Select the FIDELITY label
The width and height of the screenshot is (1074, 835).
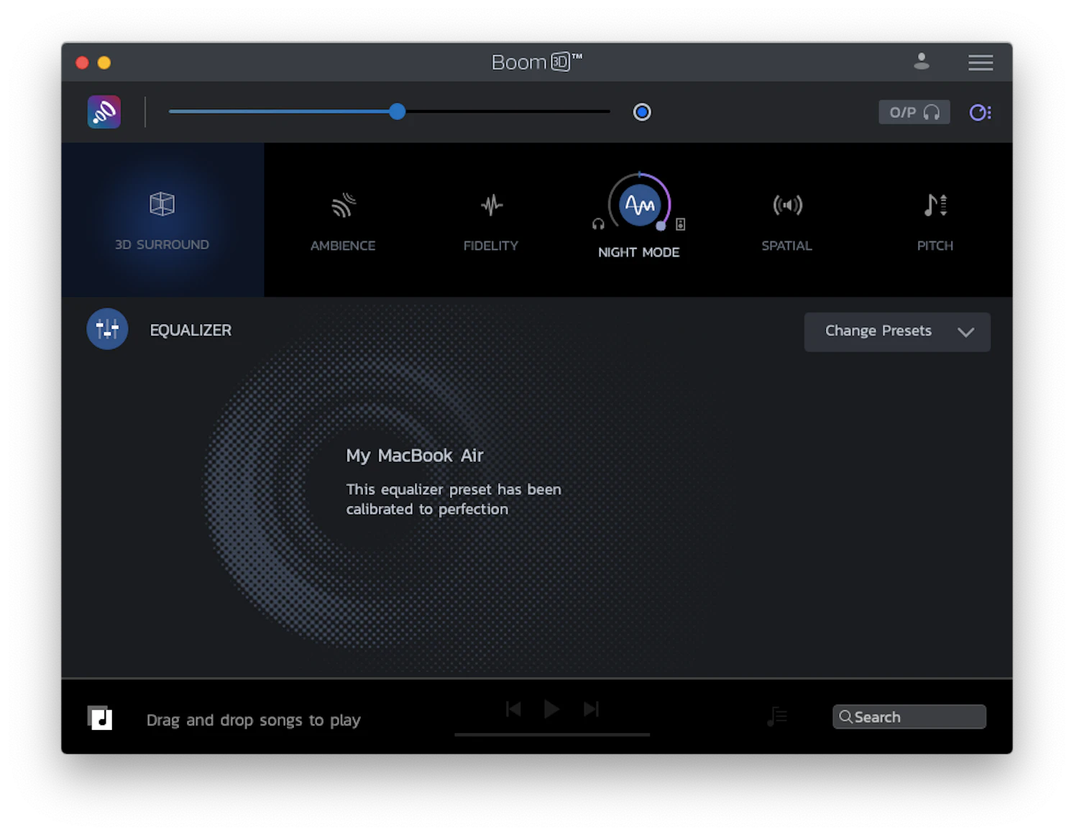(491, 246)
